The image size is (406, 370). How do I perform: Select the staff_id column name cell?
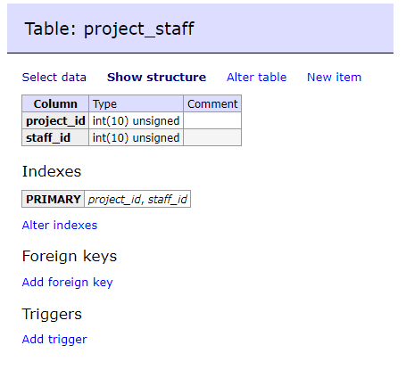[55, 137]
